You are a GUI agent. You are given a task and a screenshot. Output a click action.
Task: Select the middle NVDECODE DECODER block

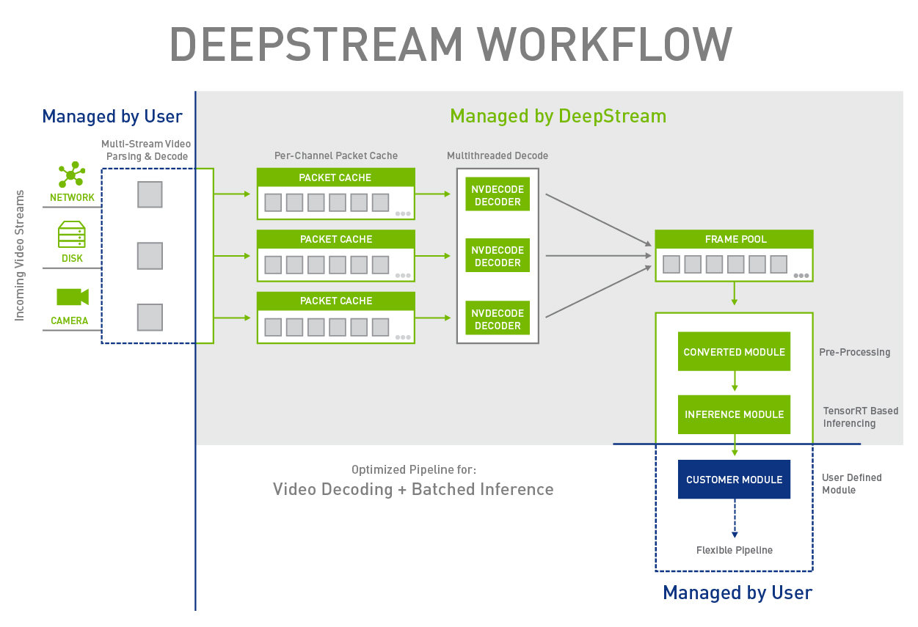pos(497,255)
